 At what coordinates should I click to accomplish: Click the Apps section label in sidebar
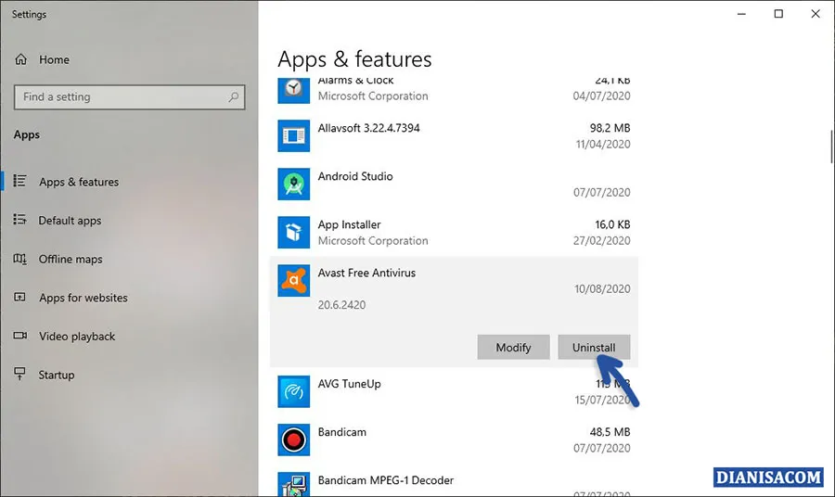(27, 134)
